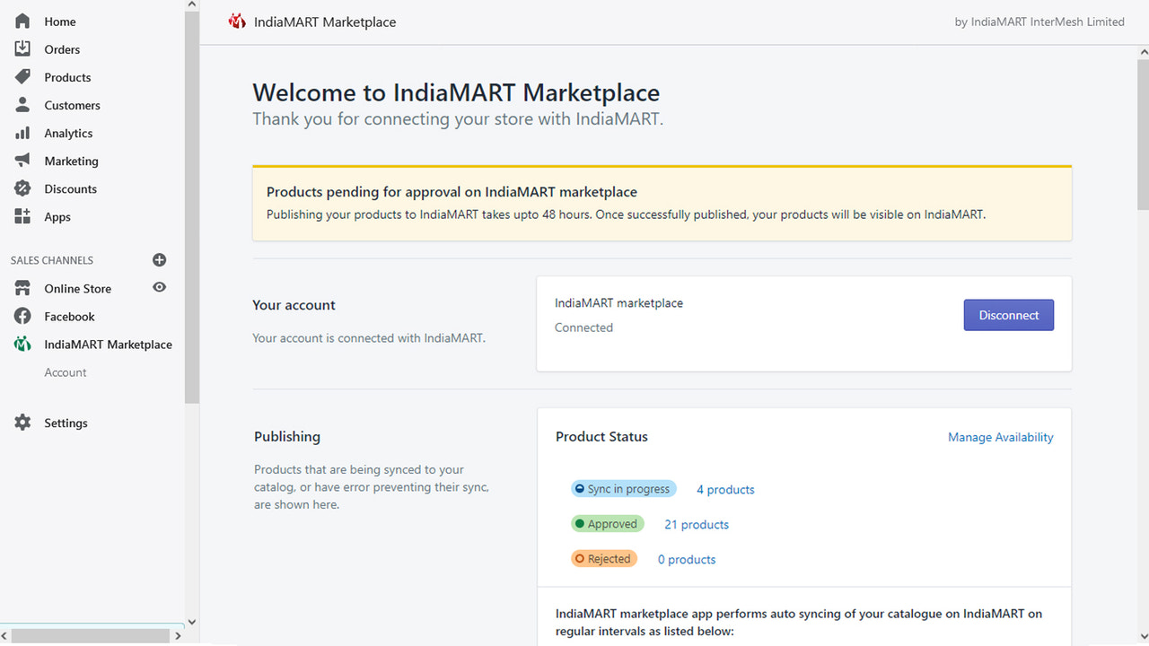Open the Customers section
Screen dimensions: 1149x646
[72, 105]
